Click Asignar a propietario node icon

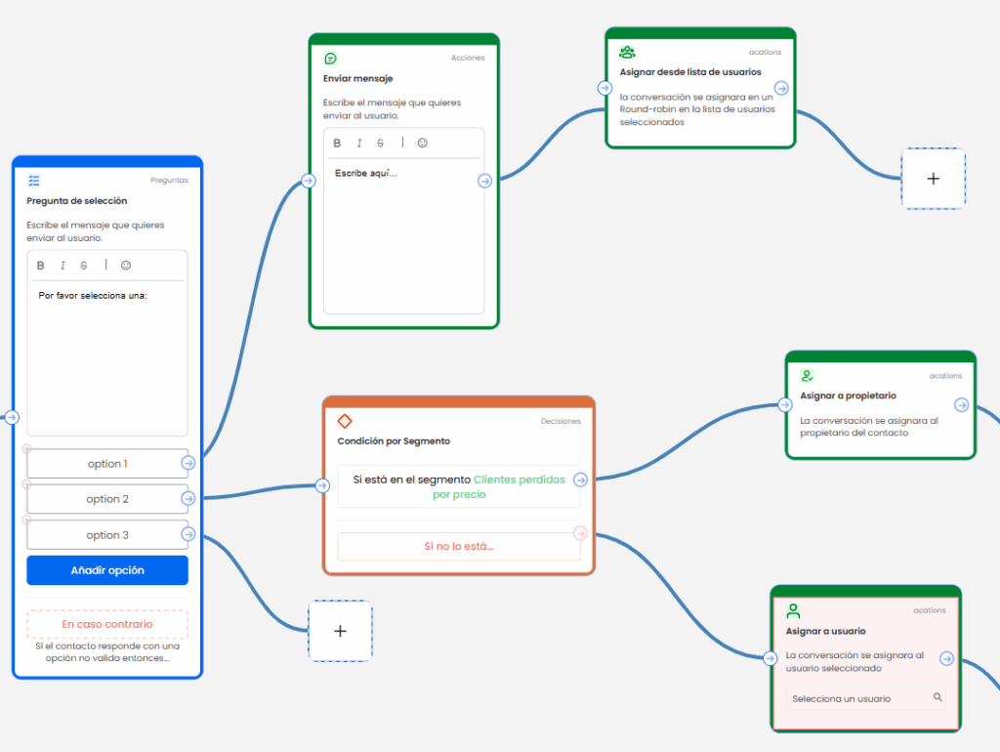807,375
